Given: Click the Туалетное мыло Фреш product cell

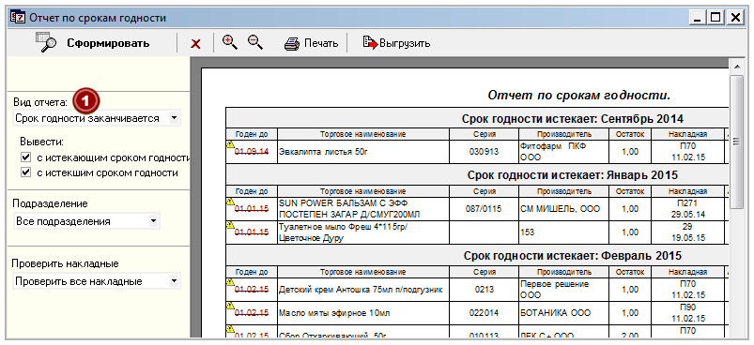Looking at the screenshot, I should click(363, 232).
